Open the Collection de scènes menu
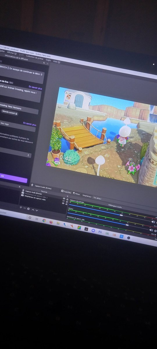Image resolution: width=157 pixels, height=349 pixels. 35,57
